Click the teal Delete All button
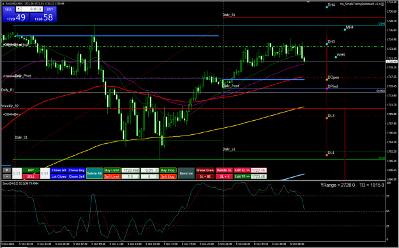The height and width of the screenshot is (248, 399). pyautogui.click(x=94, y=173)
